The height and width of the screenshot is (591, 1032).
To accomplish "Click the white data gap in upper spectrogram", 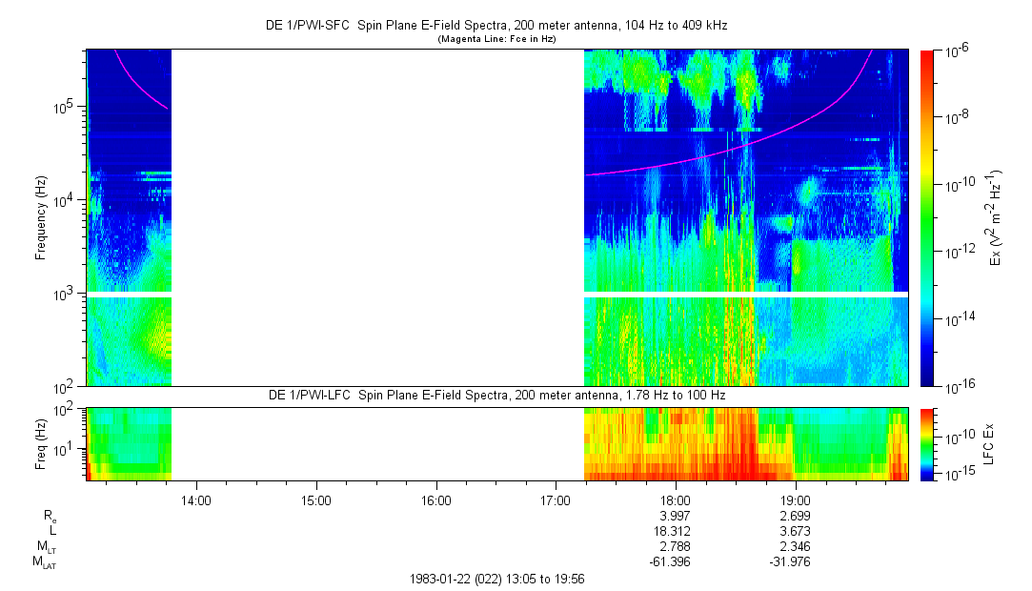I will [x=376, y=217].
